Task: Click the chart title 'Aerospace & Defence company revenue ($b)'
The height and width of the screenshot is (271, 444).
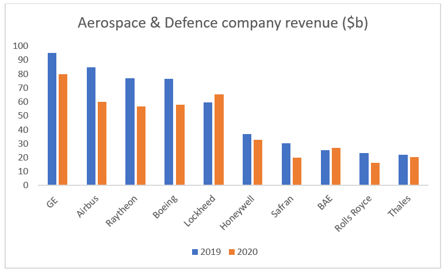Action: 223,23
